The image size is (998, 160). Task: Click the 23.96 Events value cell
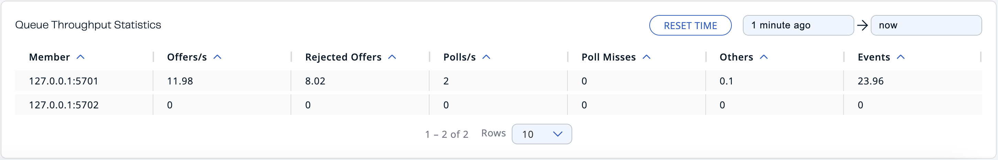tap(870, 81)
